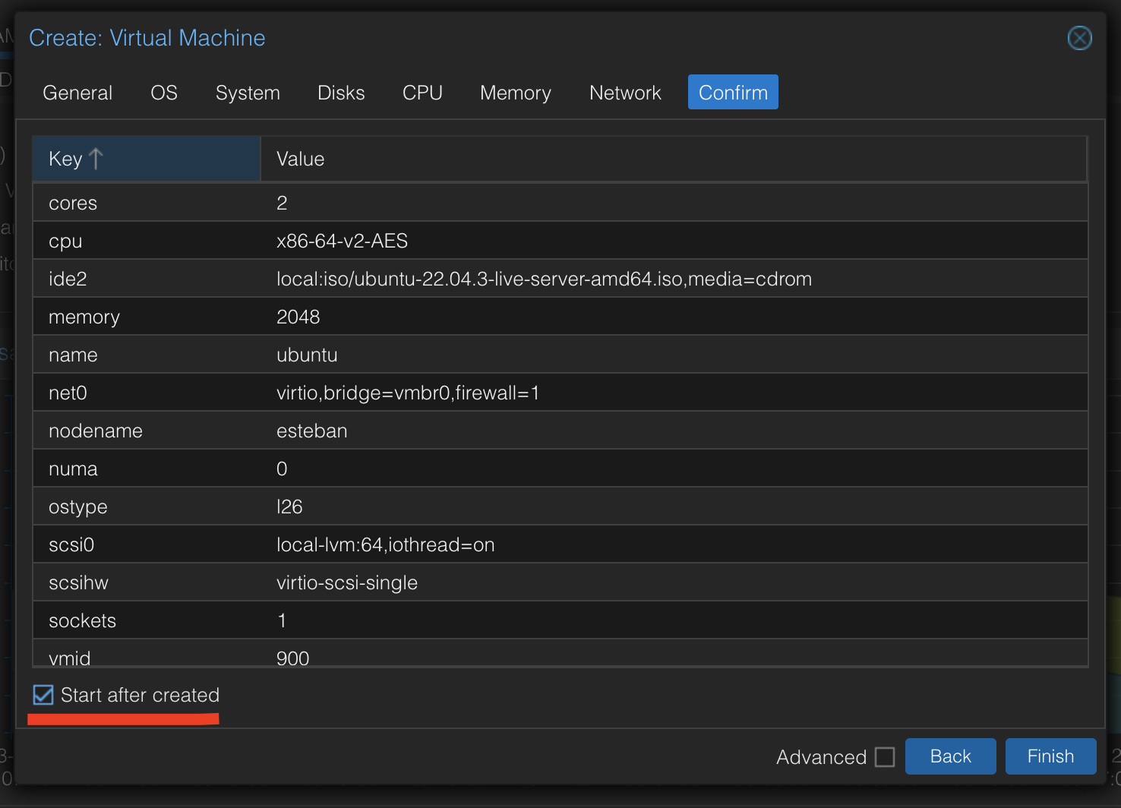Screen dimensions: 1121x808
Task: Open the OS tab
Action: (x=164, y=93)
